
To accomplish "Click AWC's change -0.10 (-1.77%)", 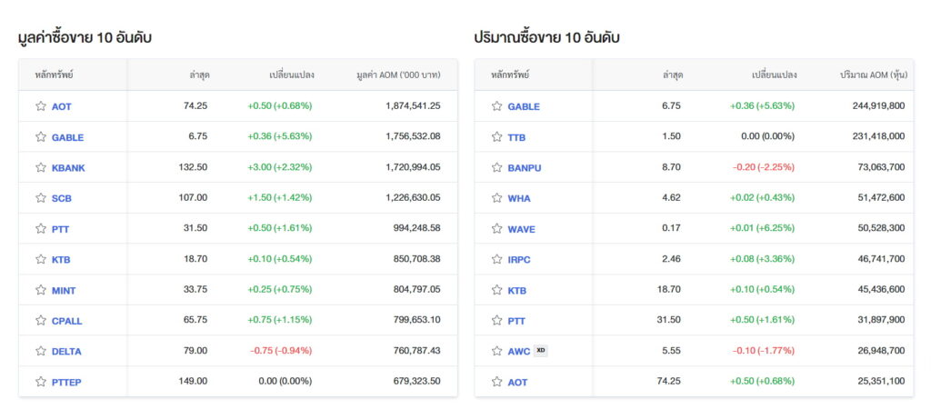I will point(764,351).
